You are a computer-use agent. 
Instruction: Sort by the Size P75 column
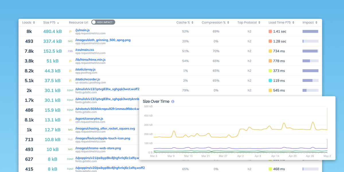click(51, 22)
